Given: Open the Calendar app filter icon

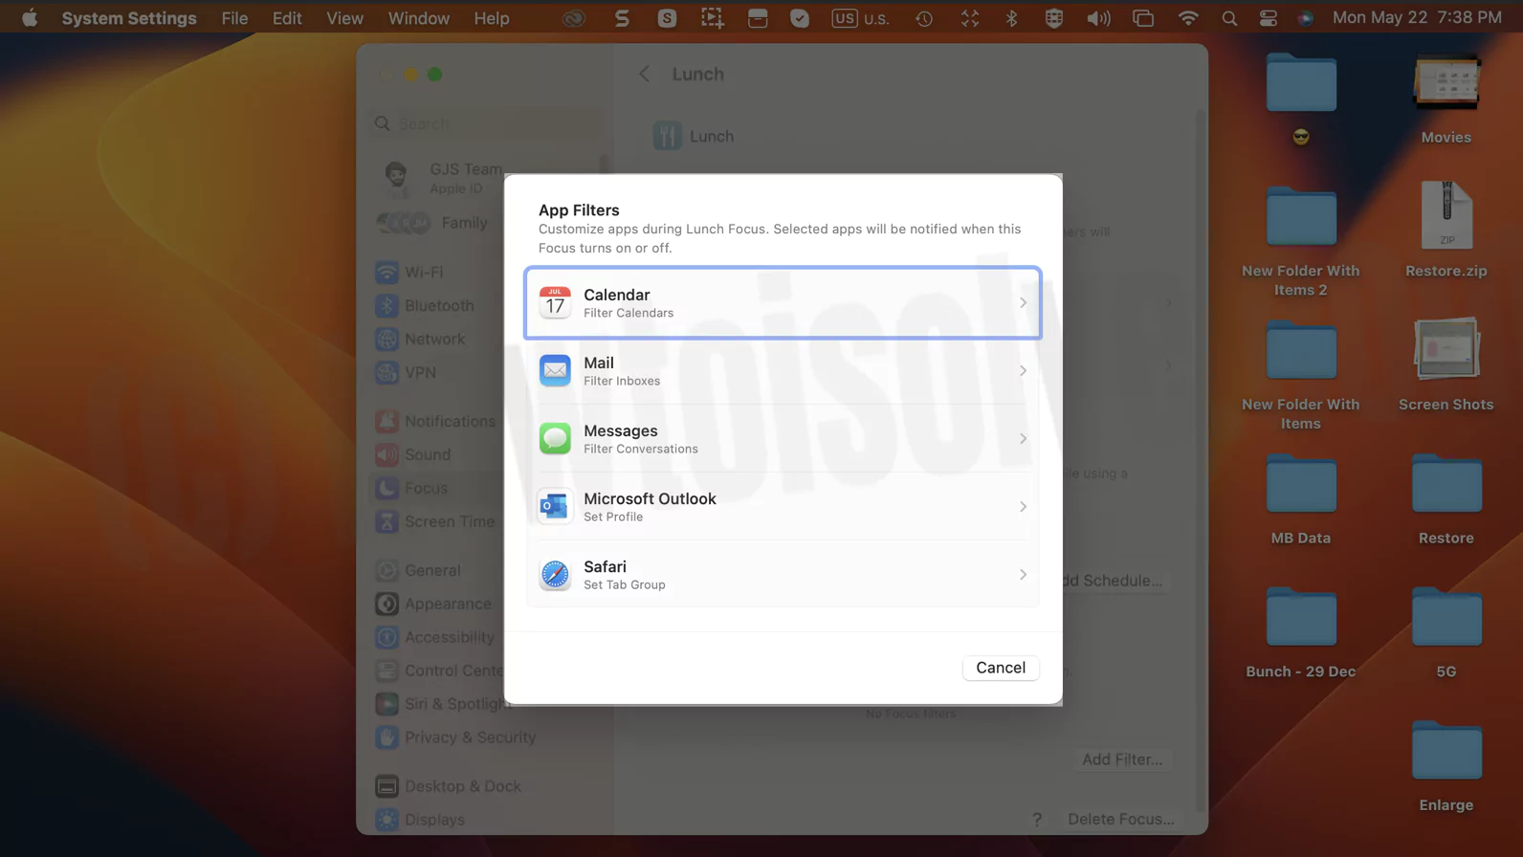Looking at the screenshot, I should (x=555, y=302).
